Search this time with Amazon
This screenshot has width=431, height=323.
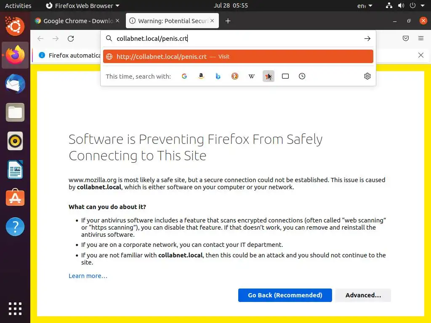click(201, 76)
